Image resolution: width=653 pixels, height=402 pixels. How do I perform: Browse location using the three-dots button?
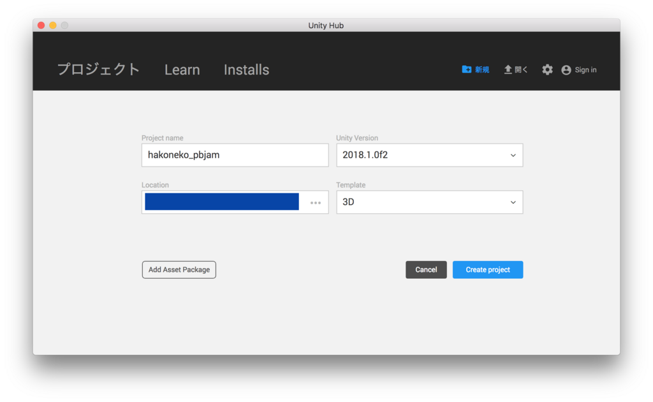point(316,203)
